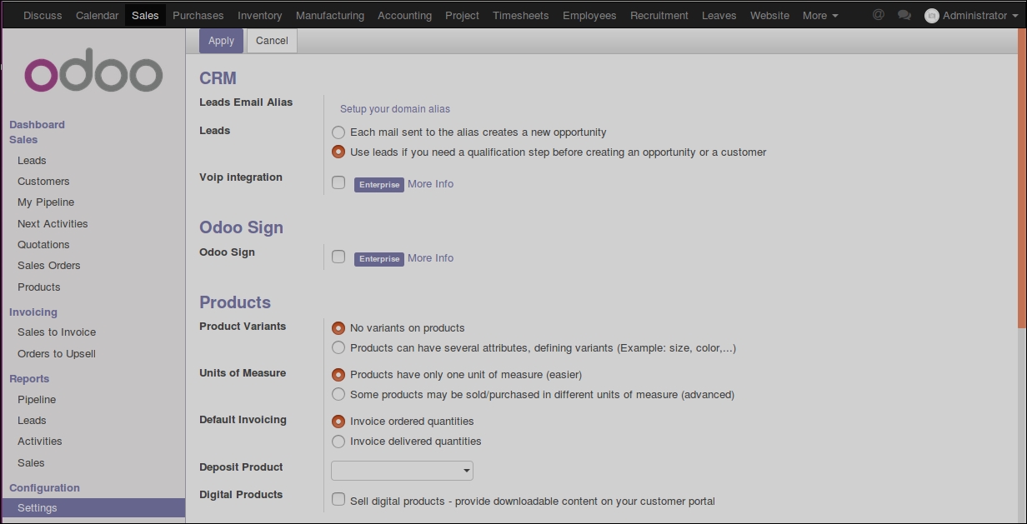Viewport: 1027px width, 524px height.
Task: Select 'Invoice ordered quantities' radio
Action: click(x=338, y=422)
